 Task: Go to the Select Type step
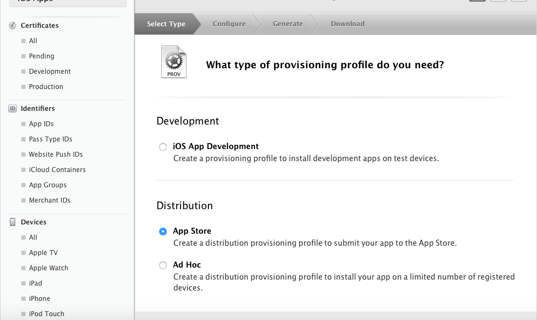(166, 24)
